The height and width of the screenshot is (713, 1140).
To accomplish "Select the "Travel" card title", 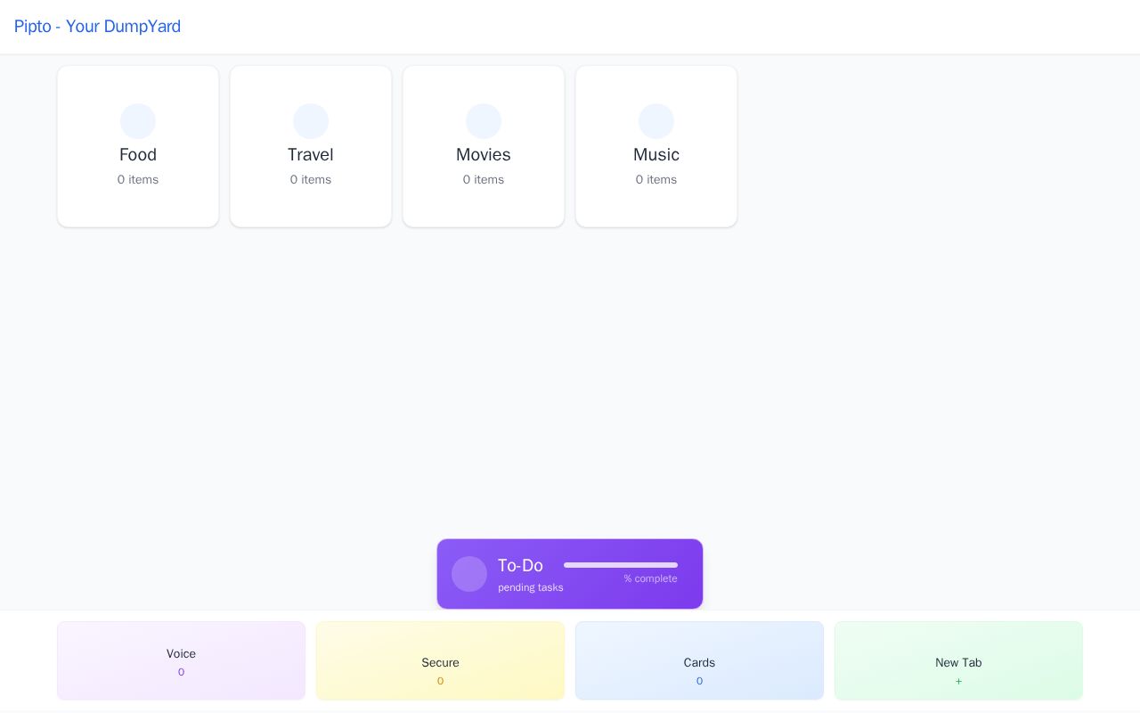I will [311, 155].
